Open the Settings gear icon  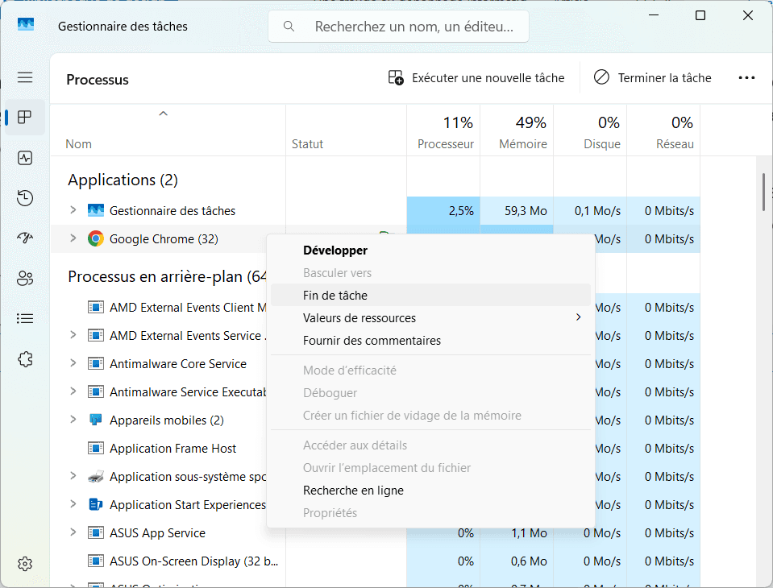click(25, 563)
